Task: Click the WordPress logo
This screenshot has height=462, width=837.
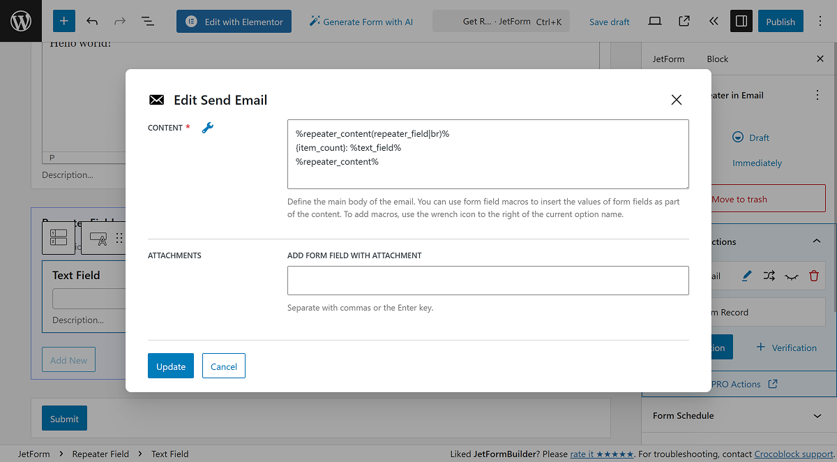Action: pyautogui.click(x=20, y=21)
